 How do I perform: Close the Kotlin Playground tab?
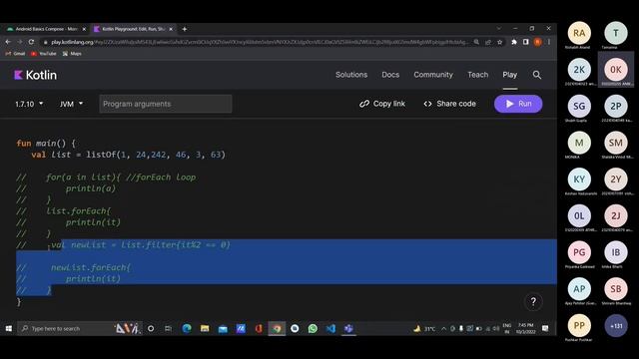[171, 29]
